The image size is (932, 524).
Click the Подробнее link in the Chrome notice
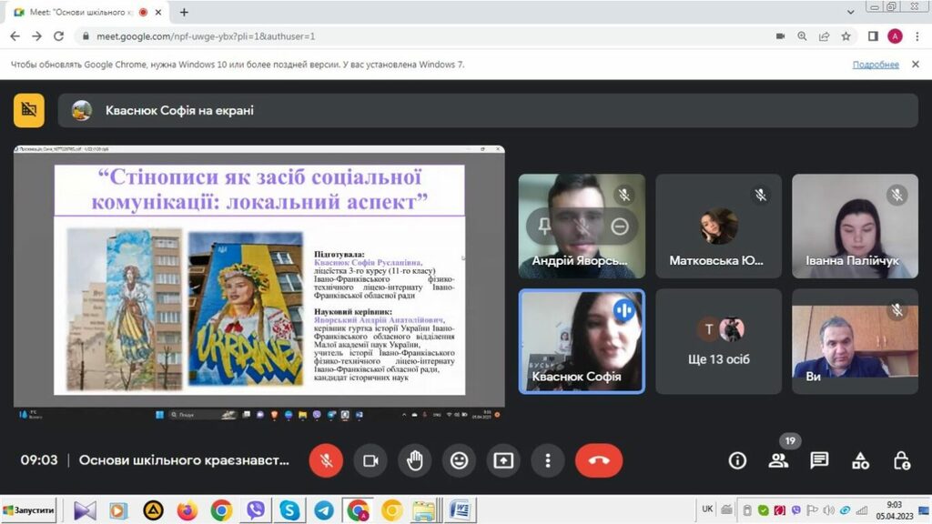[x=875, y=65]
